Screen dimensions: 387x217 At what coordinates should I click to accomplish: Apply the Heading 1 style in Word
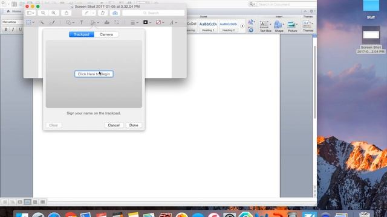[x=208, y=26]
